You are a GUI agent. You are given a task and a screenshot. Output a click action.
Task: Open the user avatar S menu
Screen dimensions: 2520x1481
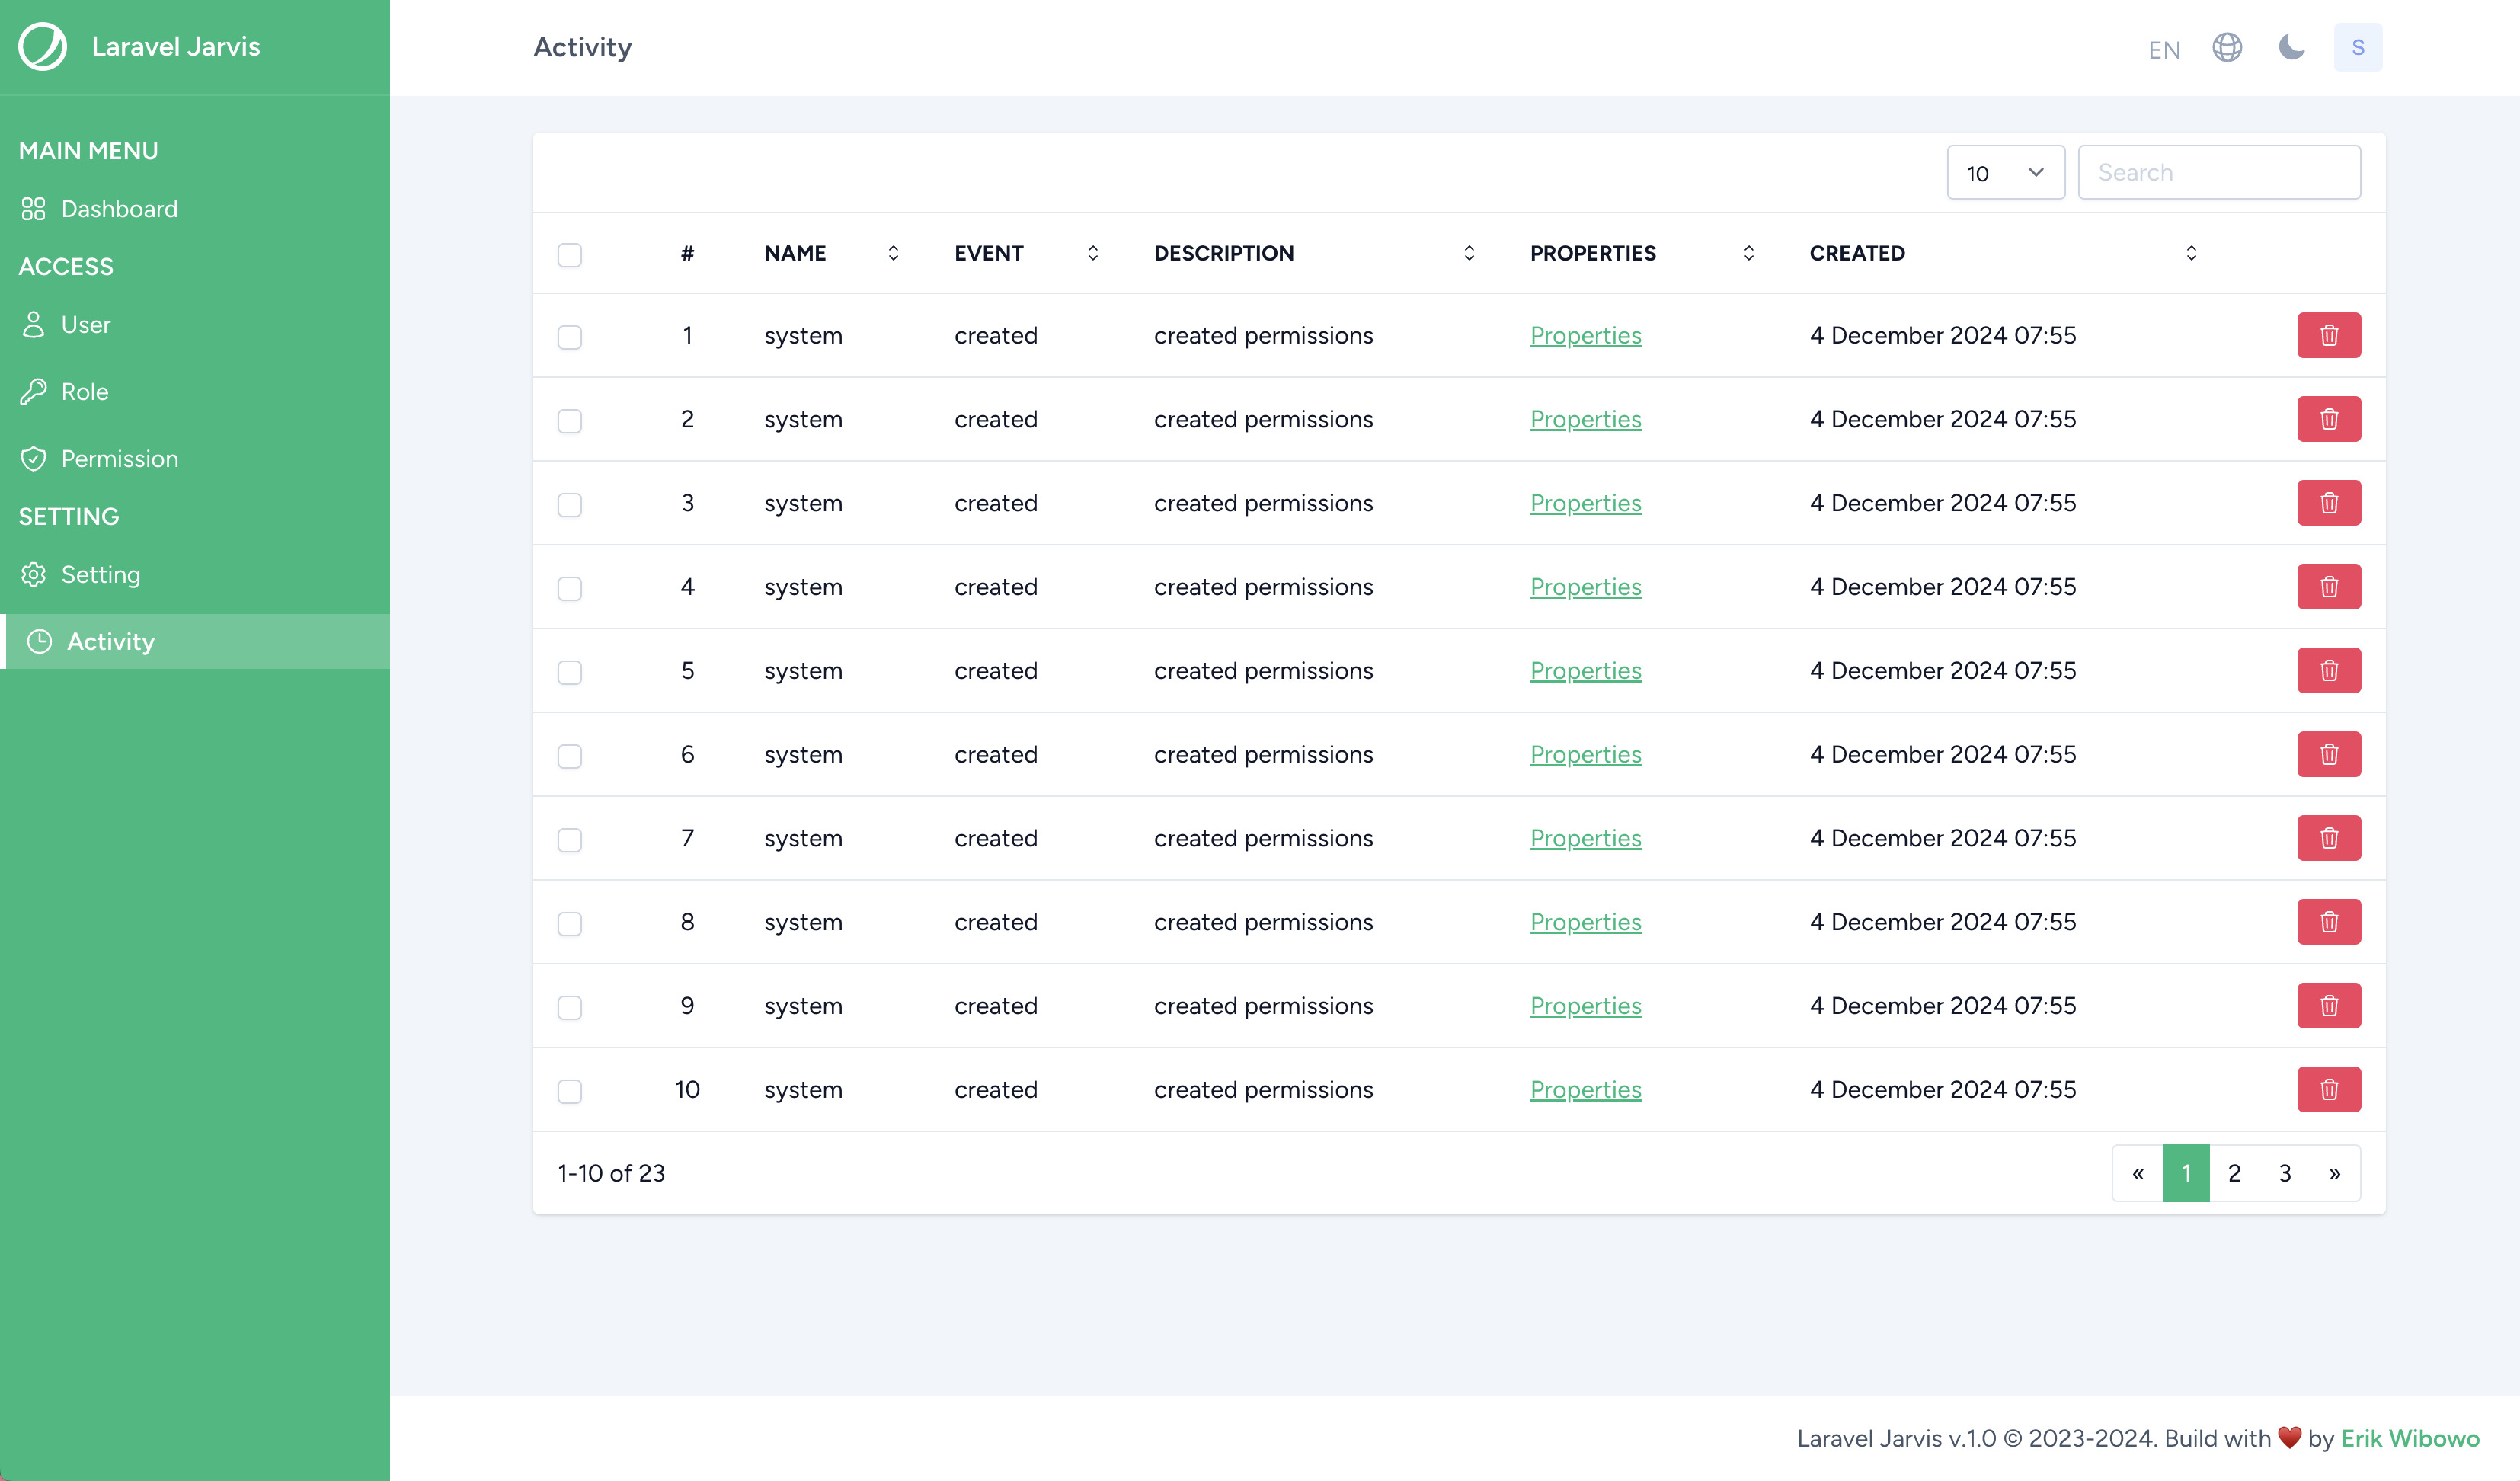point(2357,47)
